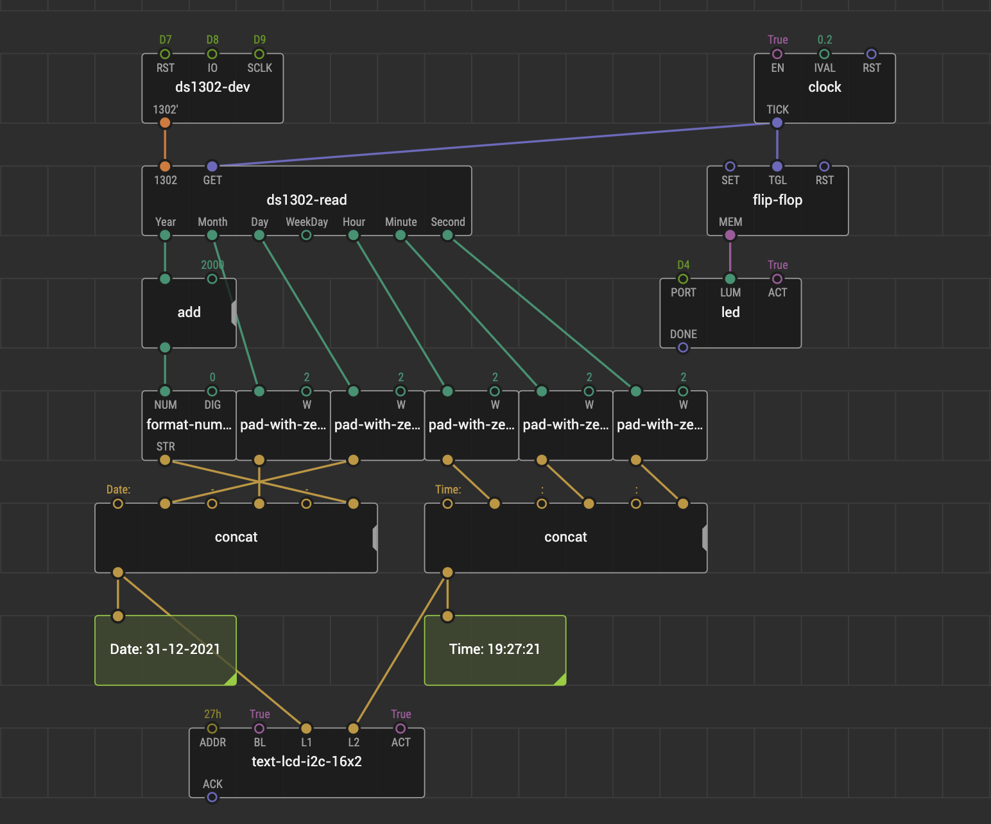Click the Day output pin of ds1302-read
The image size is (991, 824).
click(x=259, y=236)
